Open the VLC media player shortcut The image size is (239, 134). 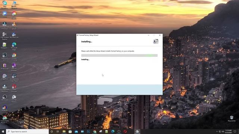point(14,25)
